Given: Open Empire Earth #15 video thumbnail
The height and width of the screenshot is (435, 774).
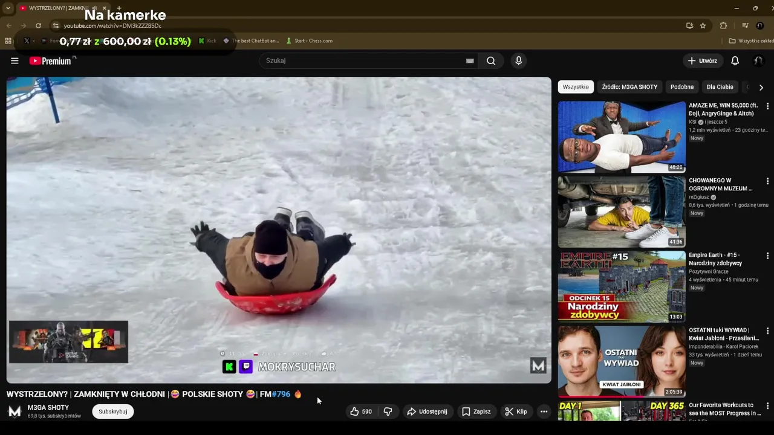Looking at the screenshot, I should (x=622, y=286).
